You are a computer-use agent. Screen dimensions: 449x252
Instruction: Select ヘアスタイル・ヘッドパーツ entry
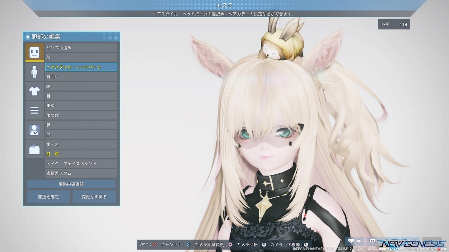click(x=81, y=67)
